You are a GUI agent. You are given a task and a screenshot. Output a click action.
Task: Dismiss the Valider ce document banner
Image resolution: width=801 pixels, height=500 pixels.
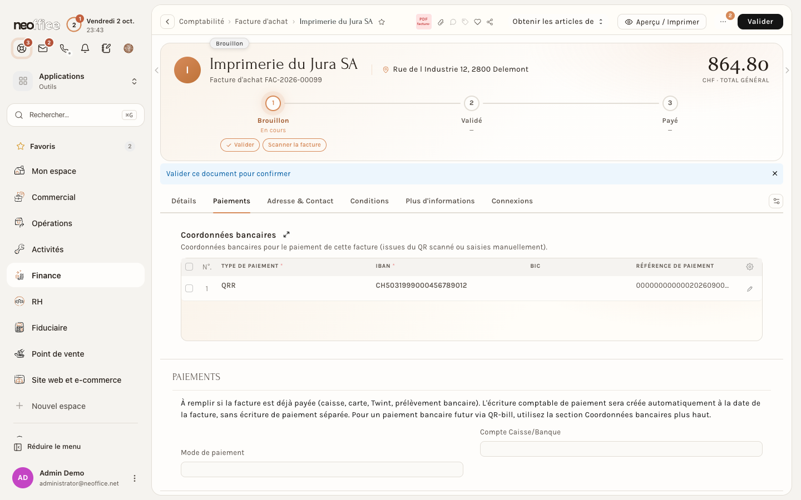[x=775, y=174]
